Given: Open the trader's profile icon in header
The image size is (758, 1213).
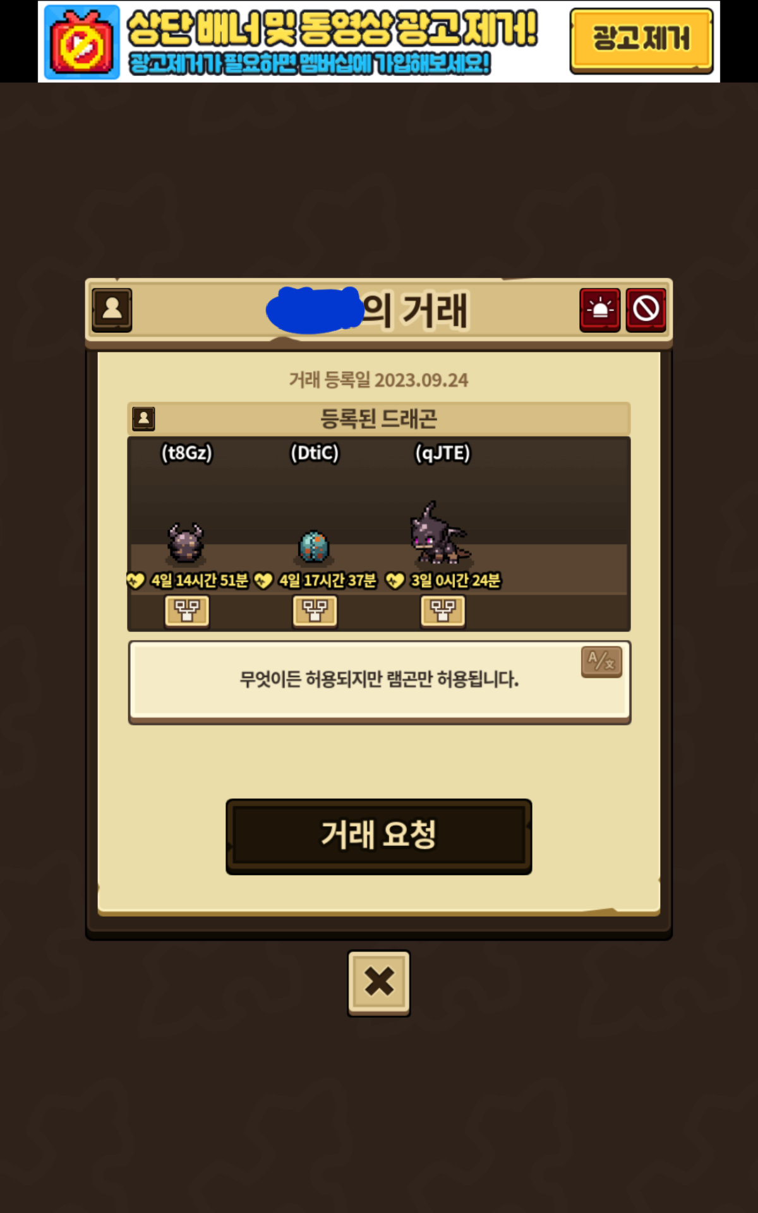Looking at the screenshot, I should coord(112,310).
